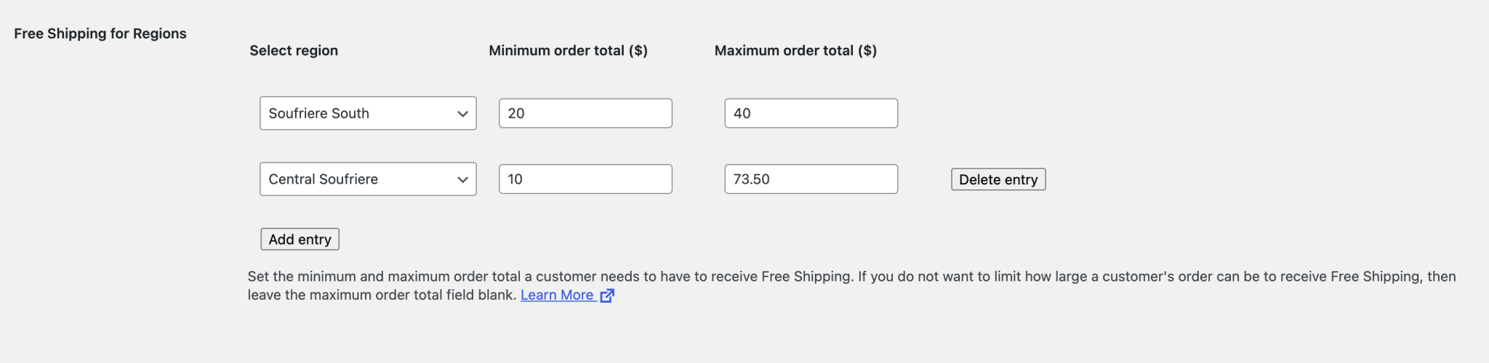Open the Learn More link
This screenshot has width=1489, height=363.
(x=557, y=295)
